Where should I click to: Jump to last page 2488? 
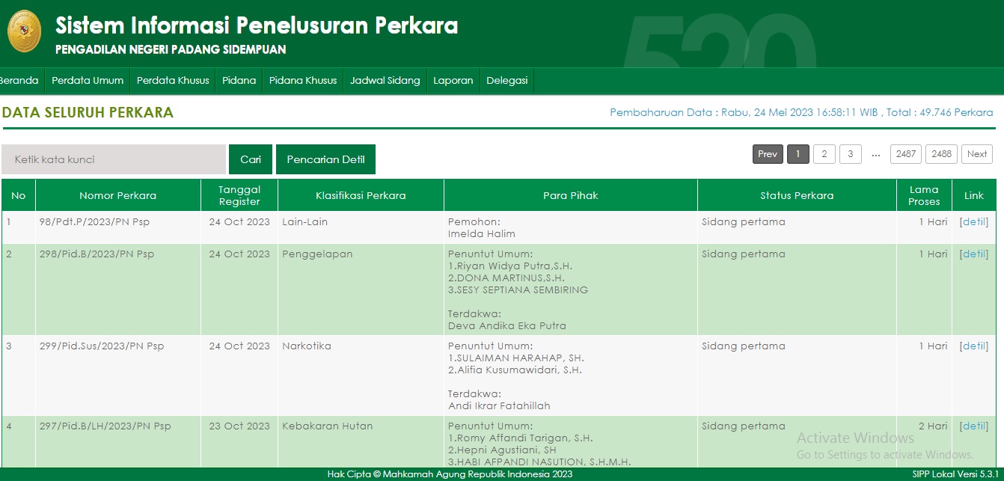[941, 154]
